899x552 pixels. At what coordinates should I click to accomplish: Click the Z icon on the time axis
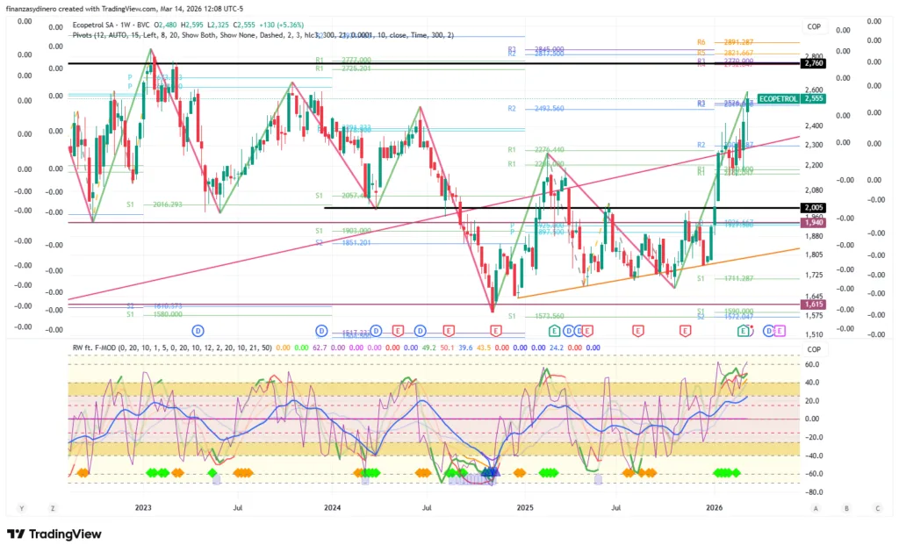pyautogui.click(x=53, y=507)
